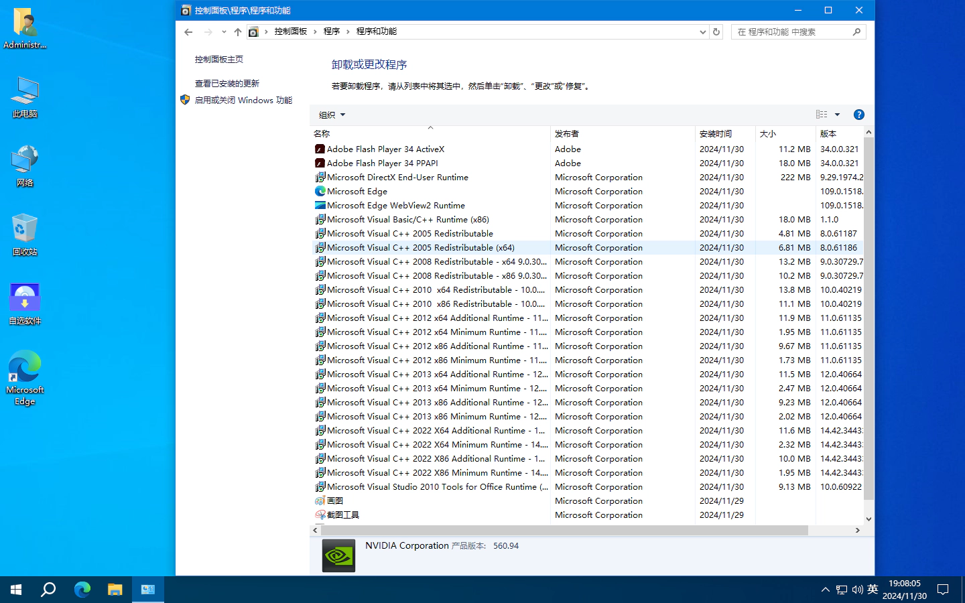Select Visual C++ 2022 X64 Minimum Runtime
The height and width of the screenshot is (603, 965).
(586, 445)
